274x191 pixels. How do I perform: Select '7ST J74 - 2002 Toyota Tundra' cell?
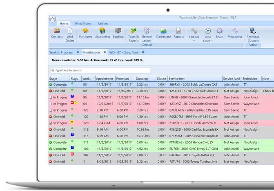(x=195, y=162)
